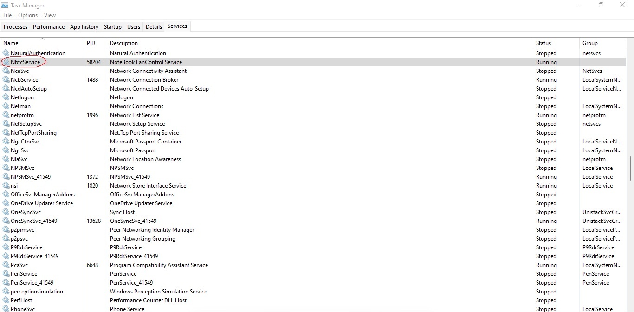This screenshot has height=312, width=634.
Task: Select the OneSyncSvc service name
Action: pos(26,212)
